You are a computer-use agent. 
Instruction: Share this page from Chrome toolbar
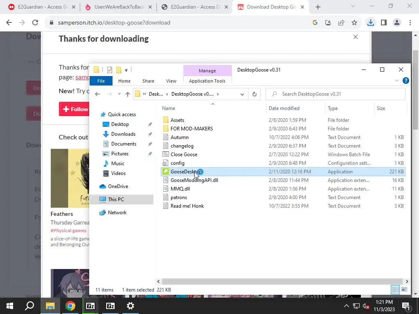341,23
